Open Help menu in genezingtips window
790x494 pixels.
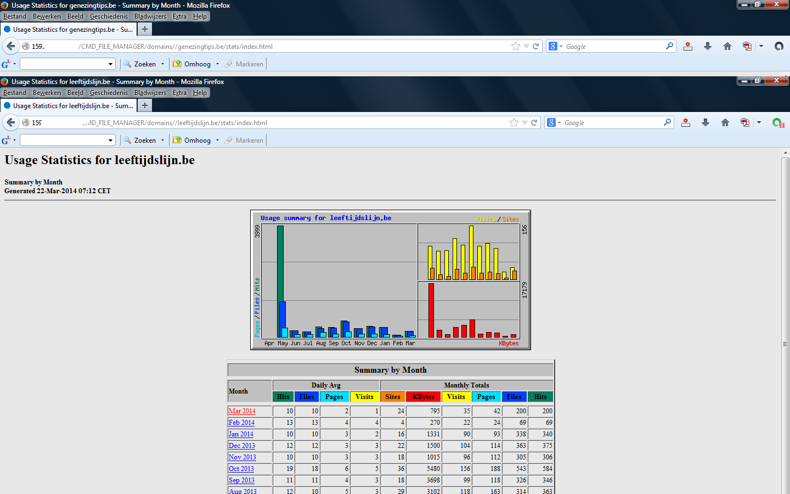point(200,16)
